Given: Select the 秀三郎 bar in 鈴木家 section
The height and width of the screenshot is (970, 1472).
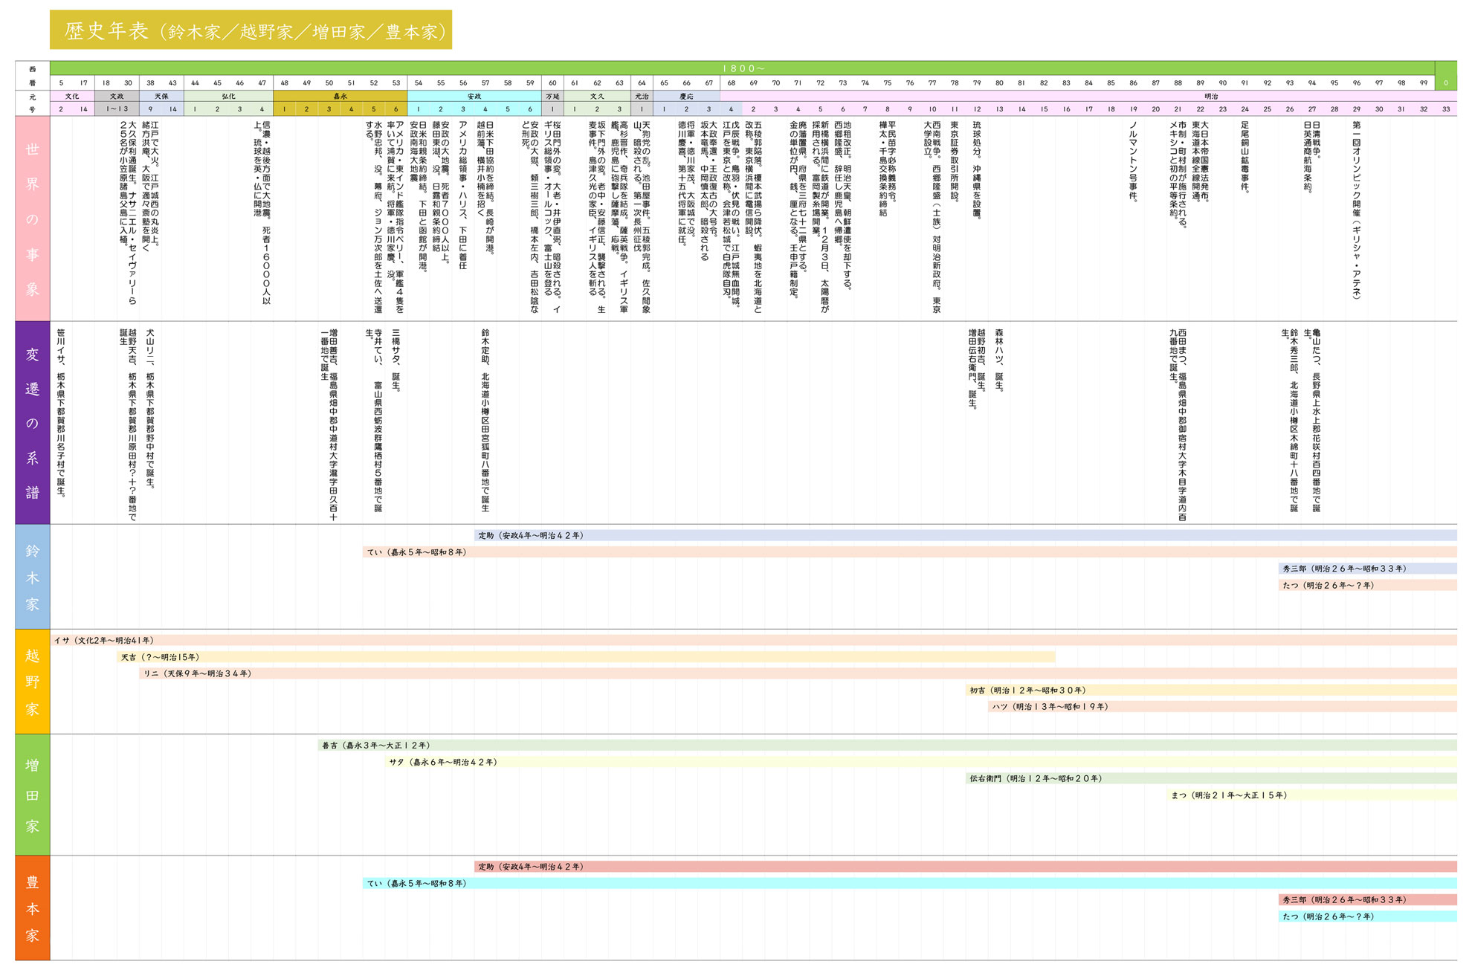Looking at the screenshot, I should tap(1367, 569).
